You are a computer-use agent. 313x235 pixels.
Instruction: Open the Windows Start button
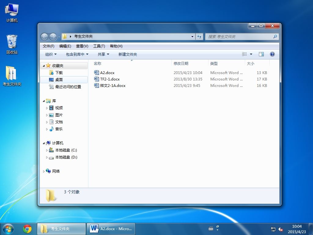click(x=8, y=229)
